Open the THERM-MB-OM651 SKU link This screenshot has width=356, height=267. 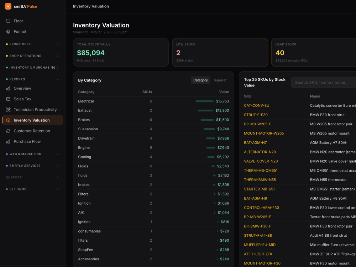tap(261, 171)
